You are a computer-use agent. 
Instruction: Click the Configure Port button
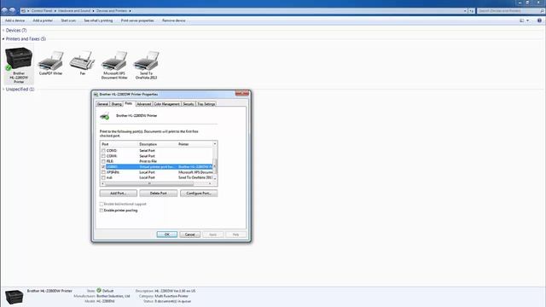(199, 194)
